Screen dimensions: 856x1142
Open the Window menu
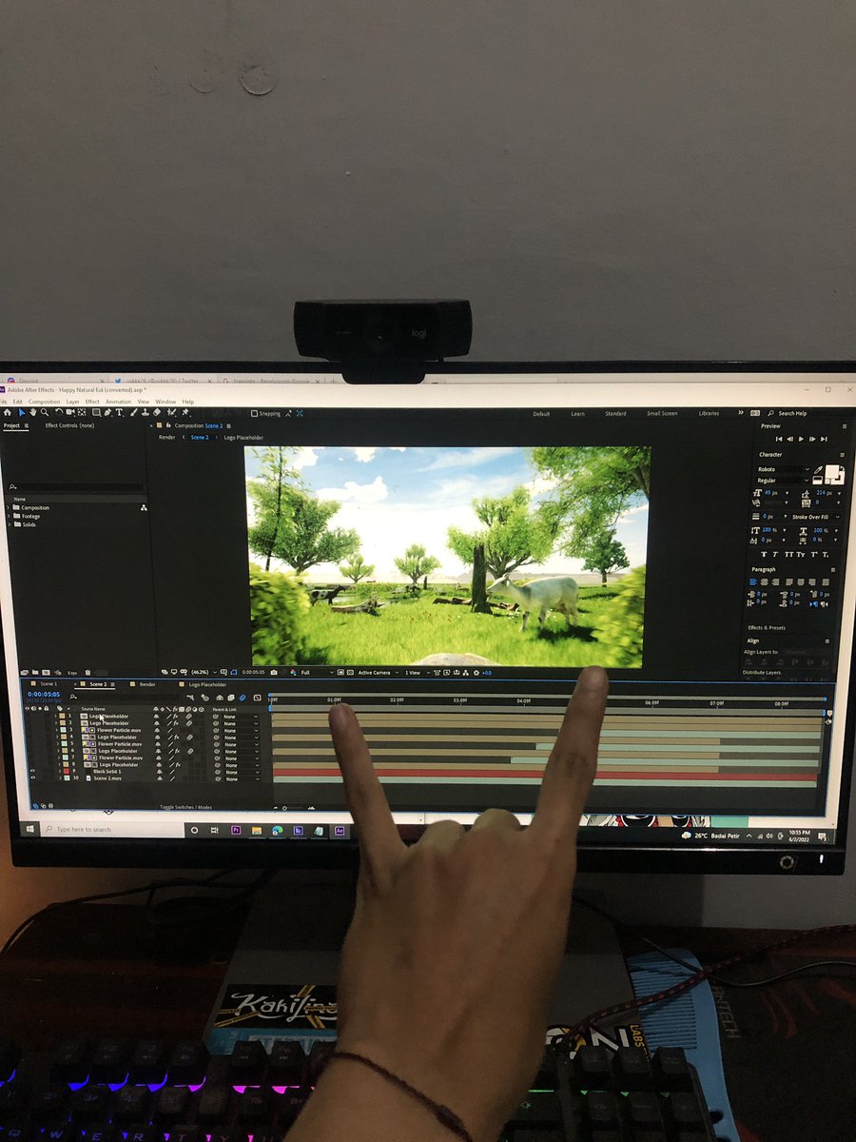[x=165, y=402]
